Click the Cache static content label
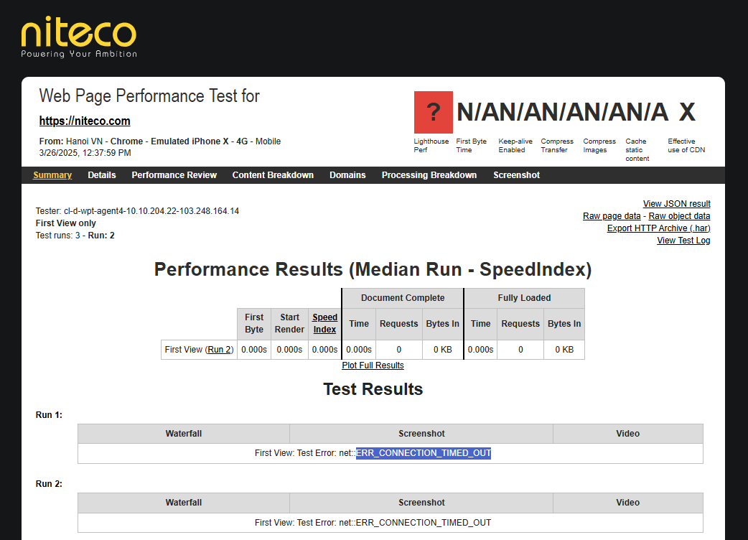Screen dimensions: 748x540 click(637, 150)
